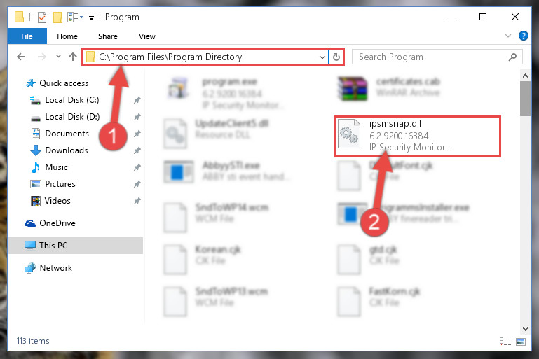
Task: Open the Share ribbon tab
Action: [x=108, y=36]
